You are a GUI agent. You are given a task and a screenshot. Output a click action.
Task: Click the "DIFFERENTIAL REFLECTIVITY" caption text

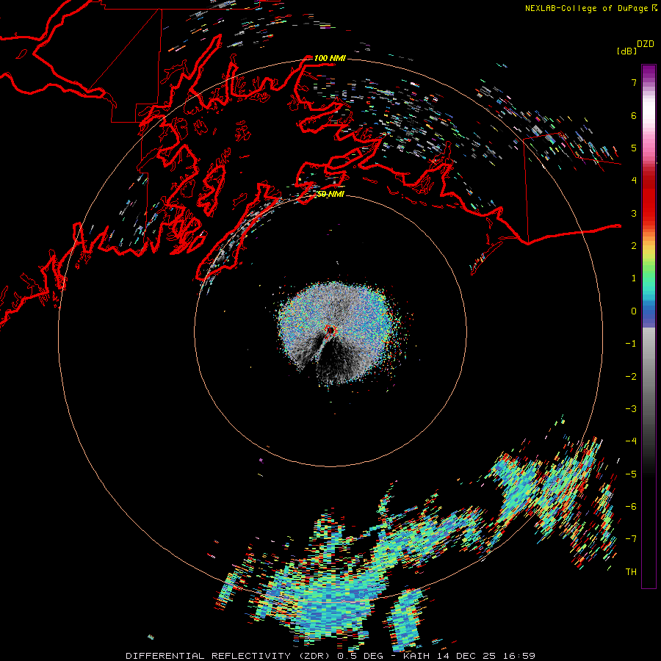pyautogui.click(x=209, y=656)
